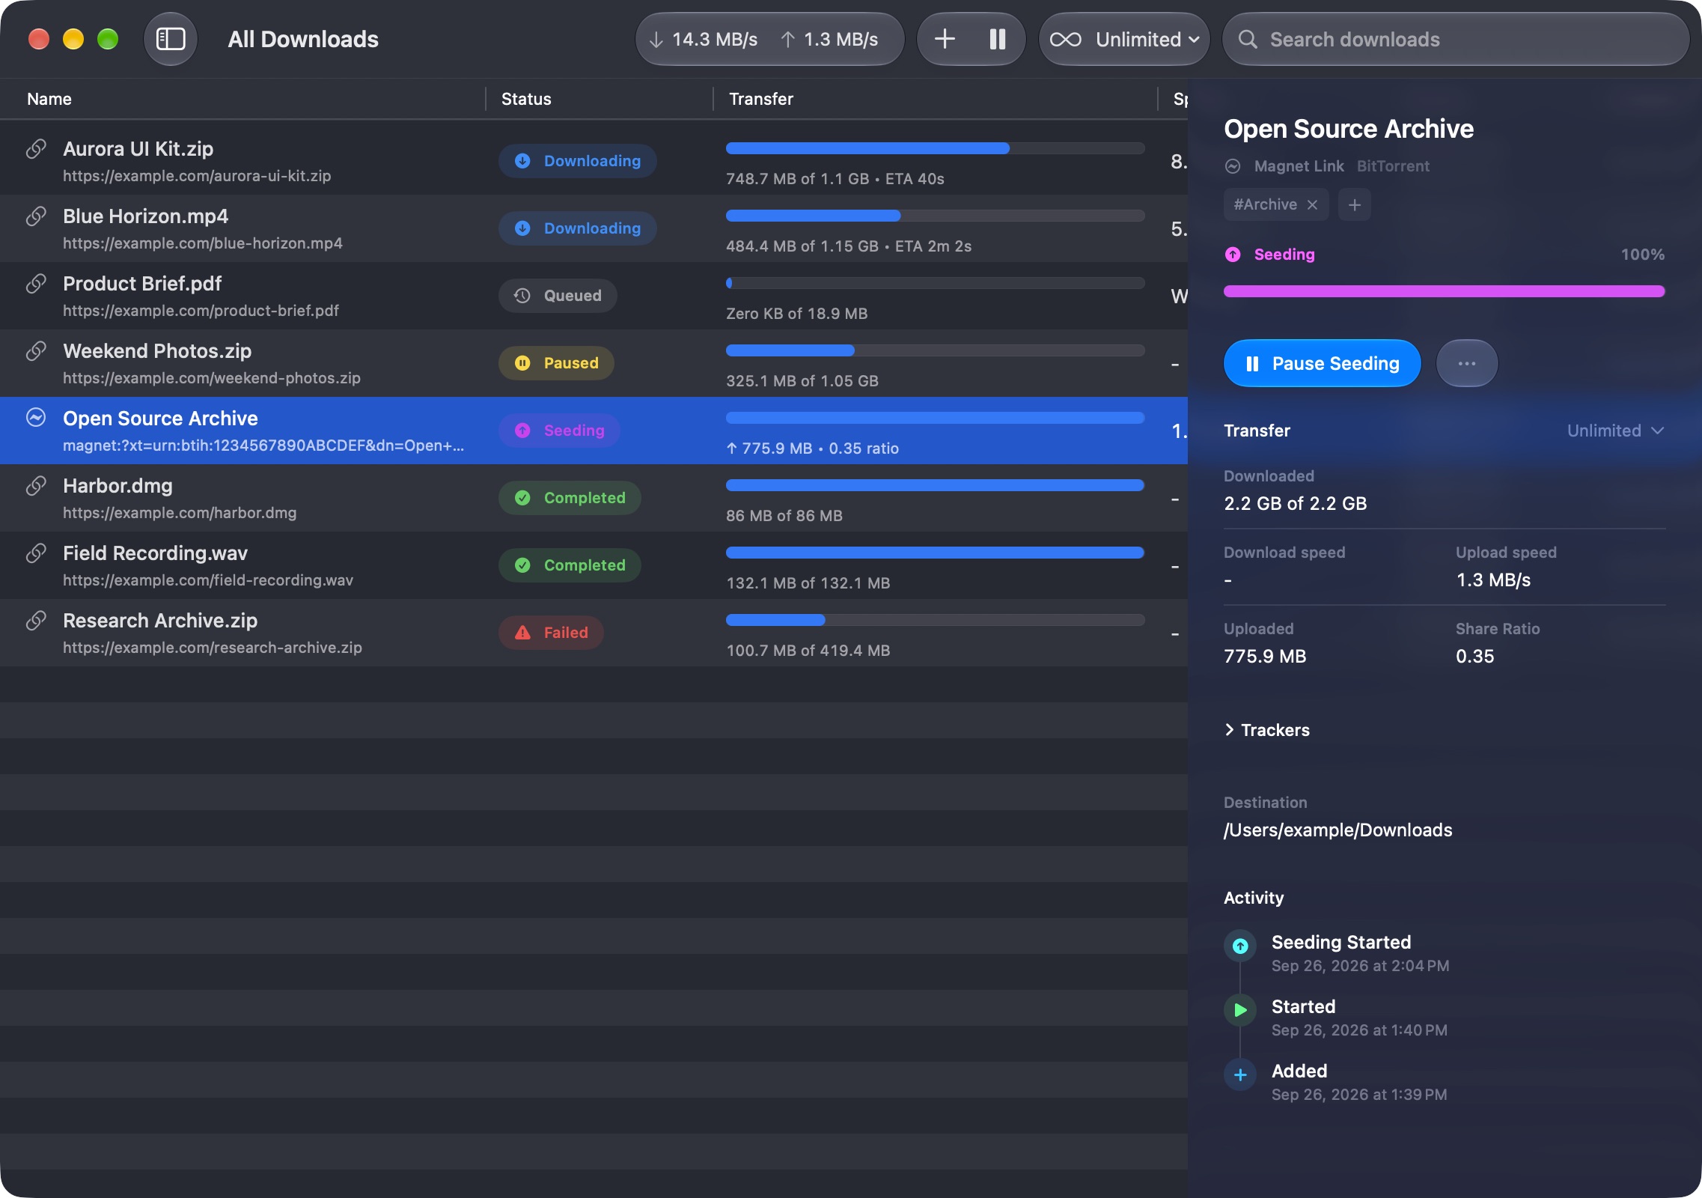Add a new download with plus icon
Screen dimensions: 1702x1198
pos(945,39)
